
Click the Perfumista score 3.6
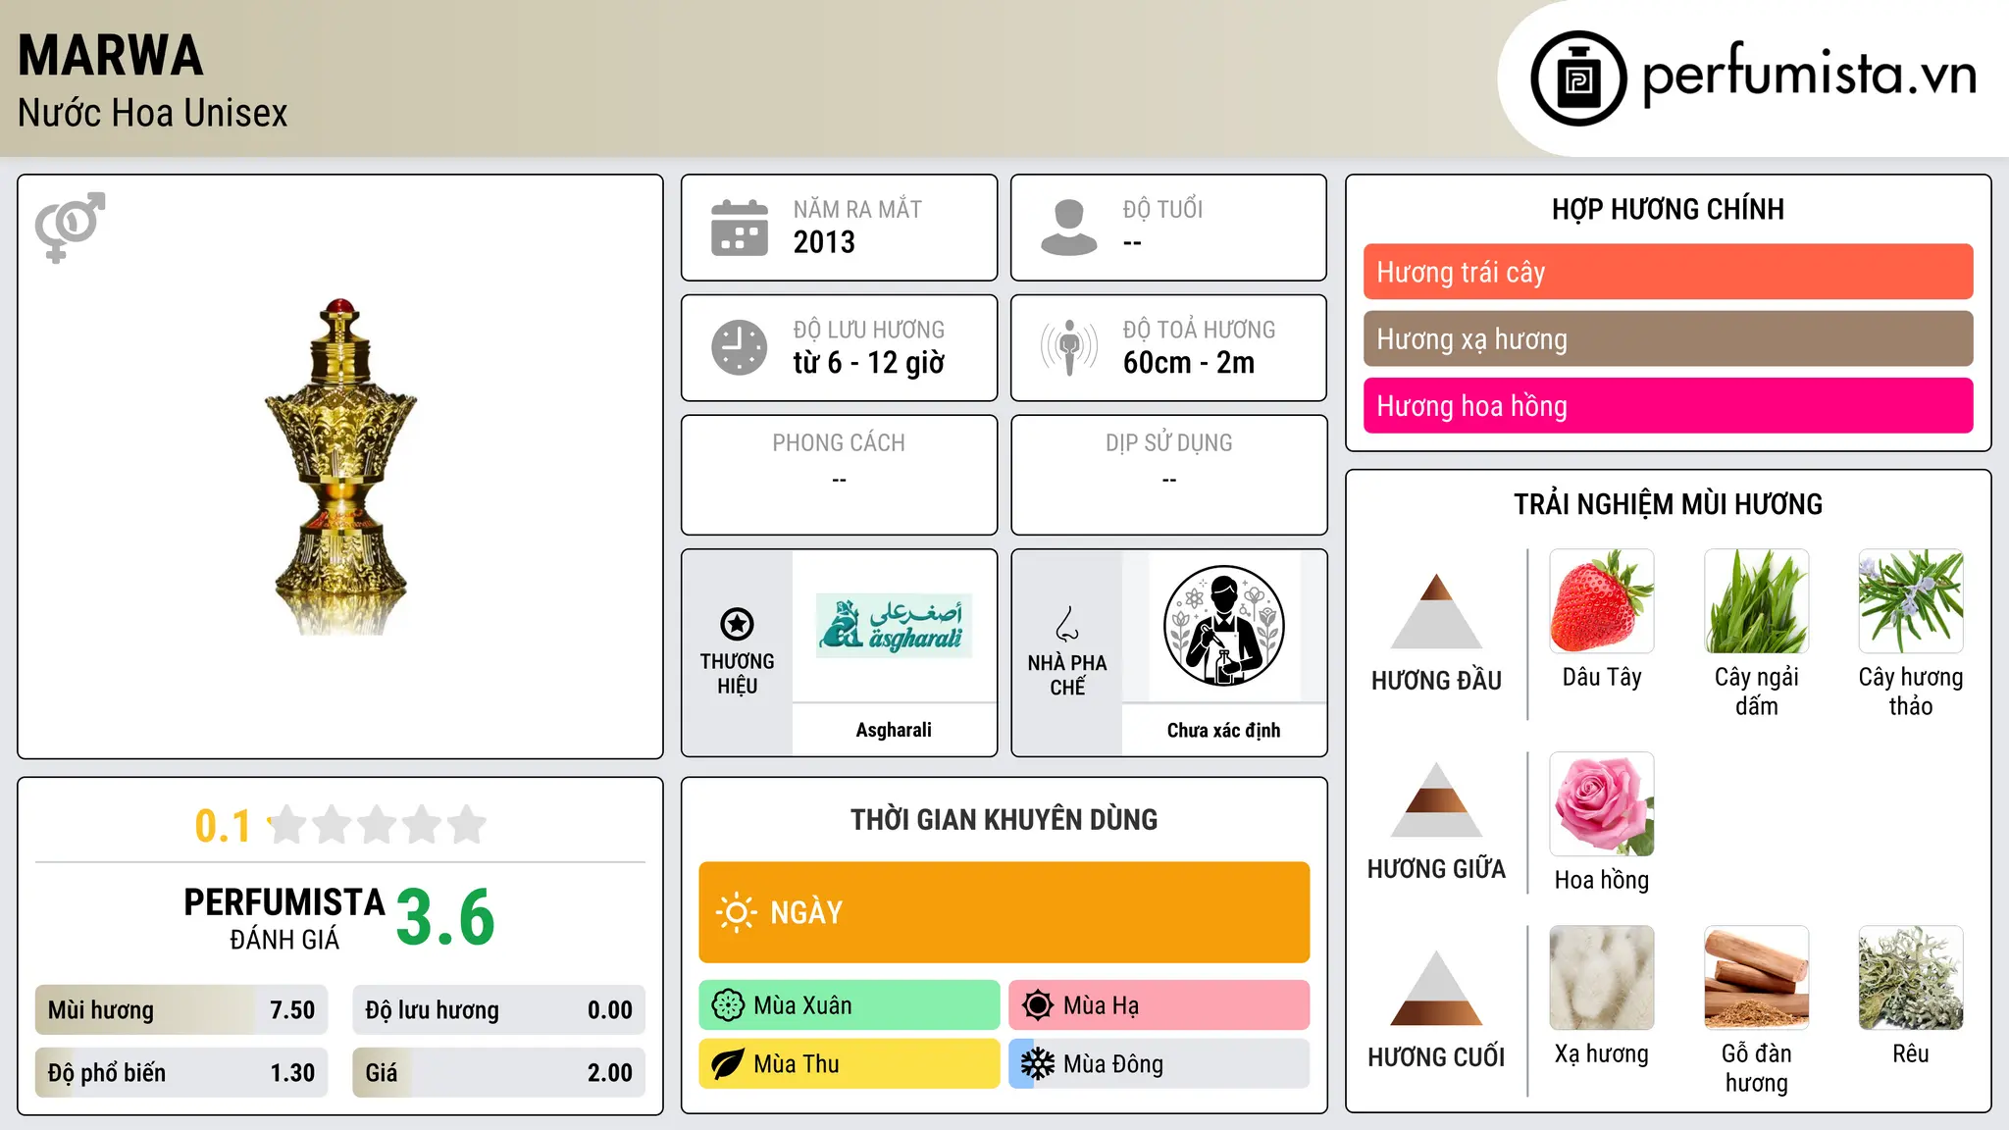[x=445, y=917]
